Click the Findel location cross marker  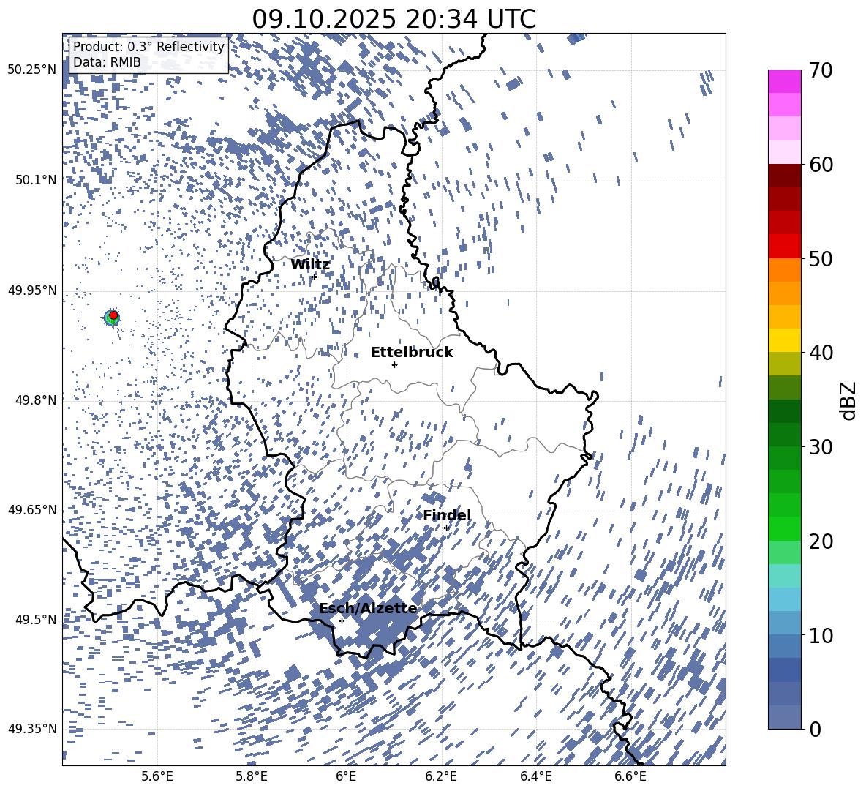[446, 528]
